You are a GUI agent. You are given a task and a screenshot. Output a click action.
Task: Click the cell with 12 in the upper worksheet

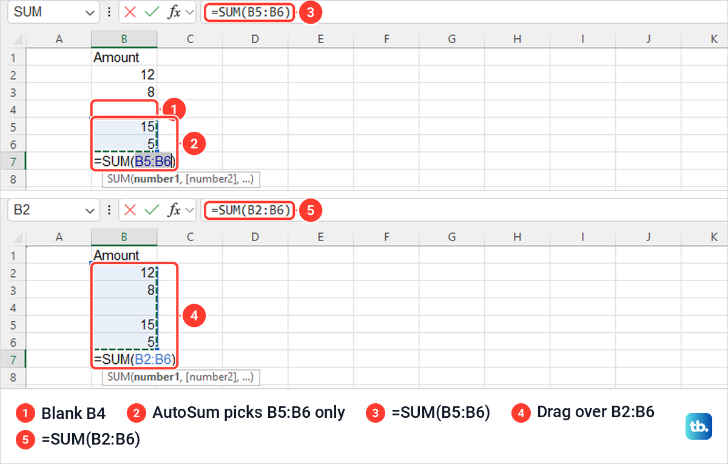124,75
